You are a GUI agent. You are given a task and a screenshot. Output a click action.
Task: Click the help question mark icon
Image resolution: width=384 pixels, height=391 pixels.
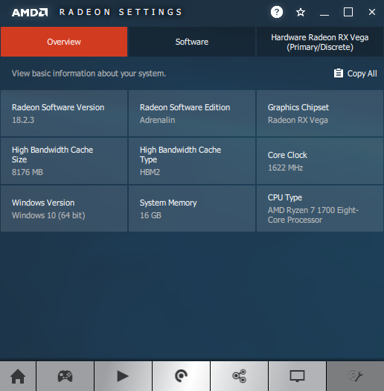[x=277, y=12]
